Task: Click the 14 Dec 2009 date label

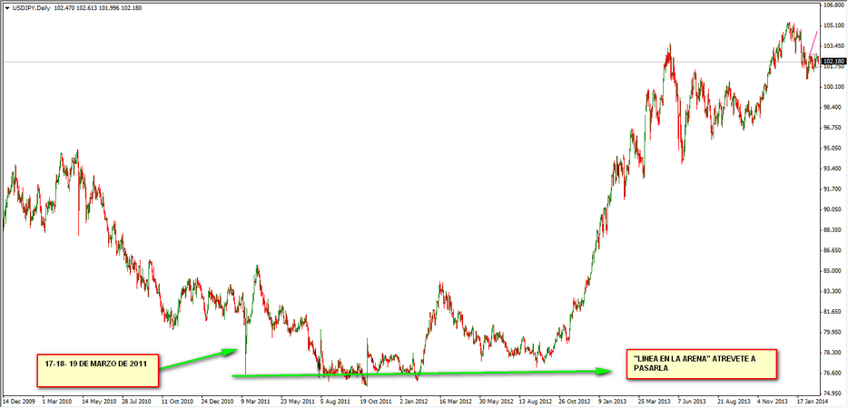Action: [x=20, y=399]
